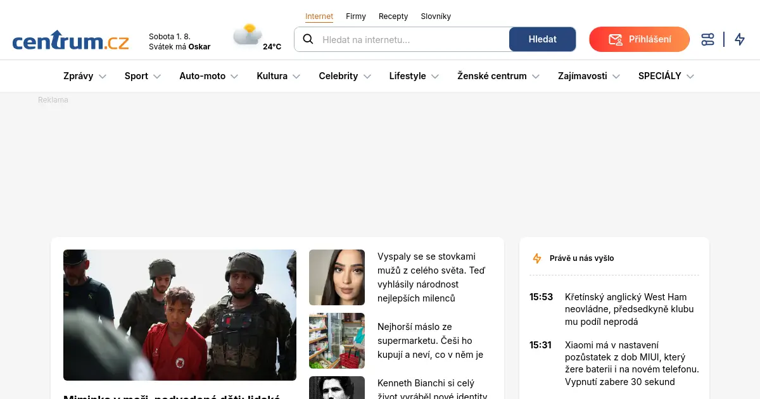This screenshot has height=399, width=760.
Task: Select the Internet search tab
Action: click(x=319, y=16)
